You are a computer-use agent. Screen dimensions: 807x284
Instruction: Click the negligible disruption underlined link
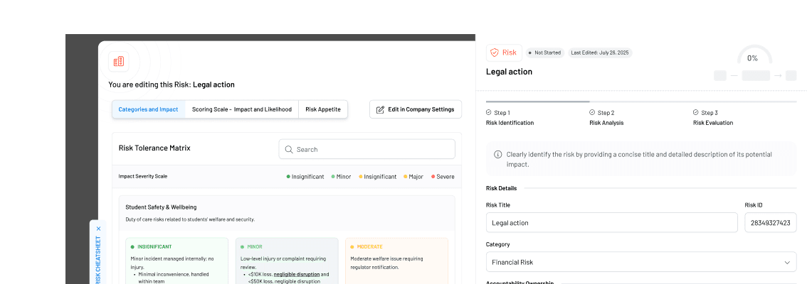click(x=297, y=274)
